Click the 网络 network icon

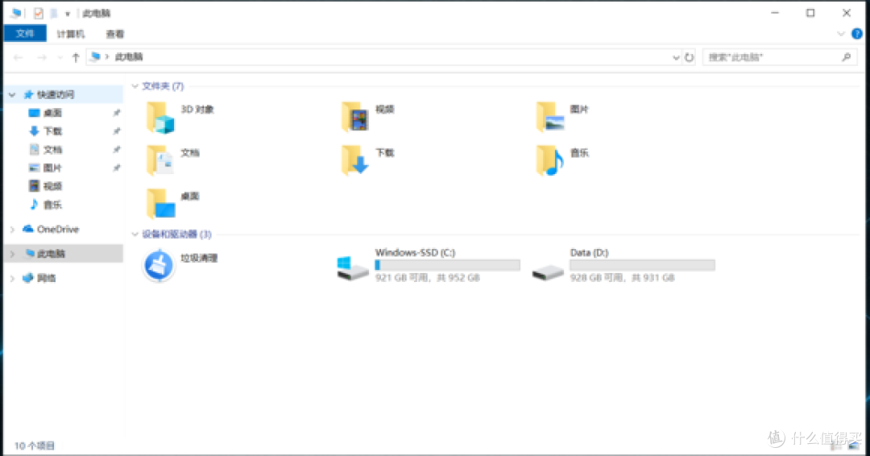[27, 278]
